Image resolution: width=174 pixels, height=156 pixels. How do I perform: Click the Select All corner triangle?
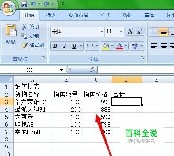(x=7, y=79)
